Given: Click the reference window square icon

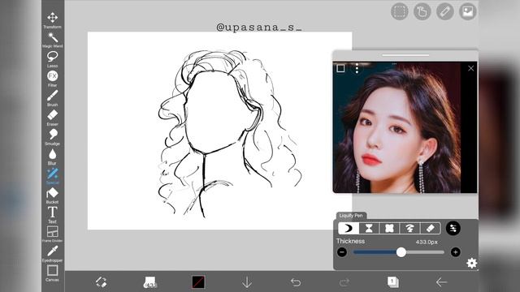Looking at the screenshot, I should tap(340, 68).
